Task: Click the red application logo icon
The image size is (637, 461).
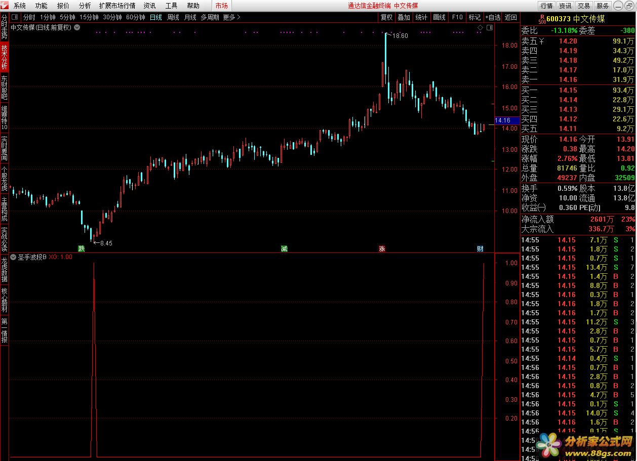Action: [x=5, y=6]
